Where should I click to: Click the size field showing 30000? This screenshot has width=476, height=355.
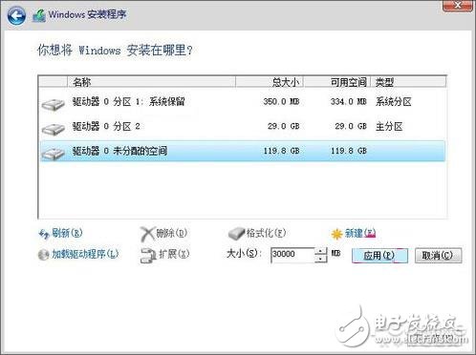pos(292,255)
